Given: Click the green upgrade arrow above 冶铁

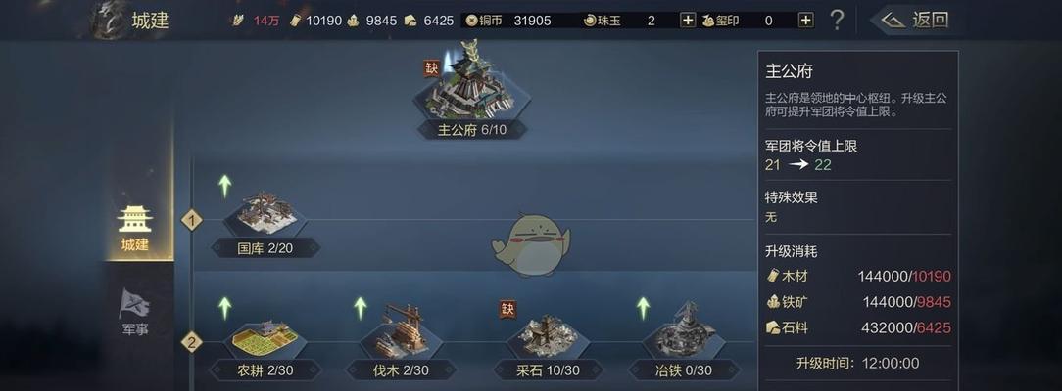Looking at the screenshot, I should pyautogui.click(x=643, y=308).
